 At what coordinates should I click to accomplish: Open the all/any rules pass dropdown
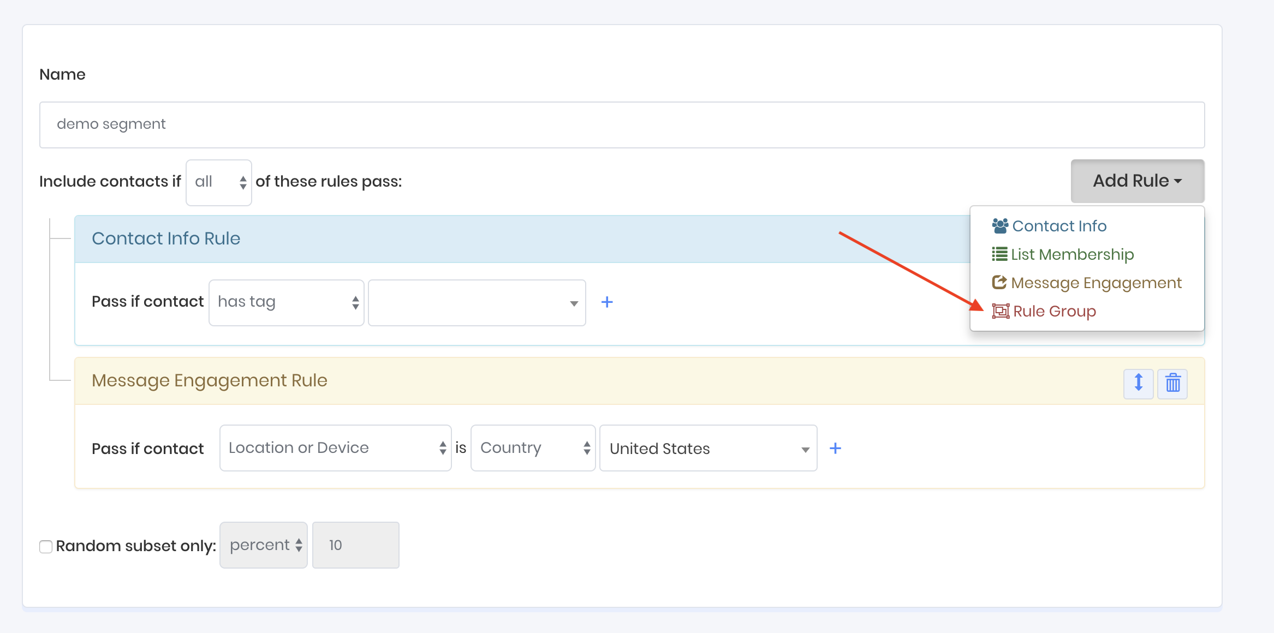[x=218, y=182]
